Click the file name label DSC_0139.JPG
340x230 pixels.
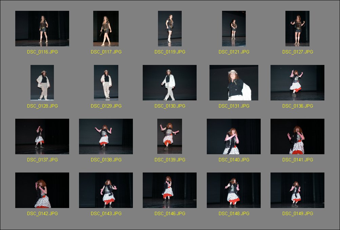click(170, 160)
